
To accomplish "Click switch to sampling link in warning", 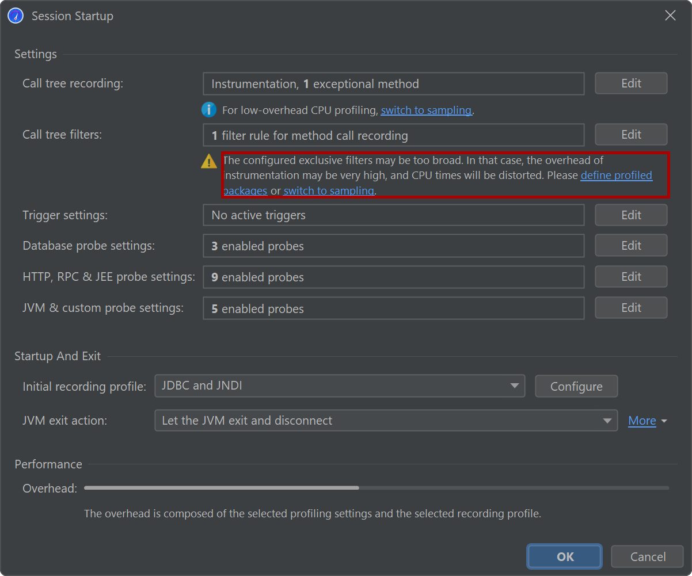I will pyautogui.click(x=329, y=190).
